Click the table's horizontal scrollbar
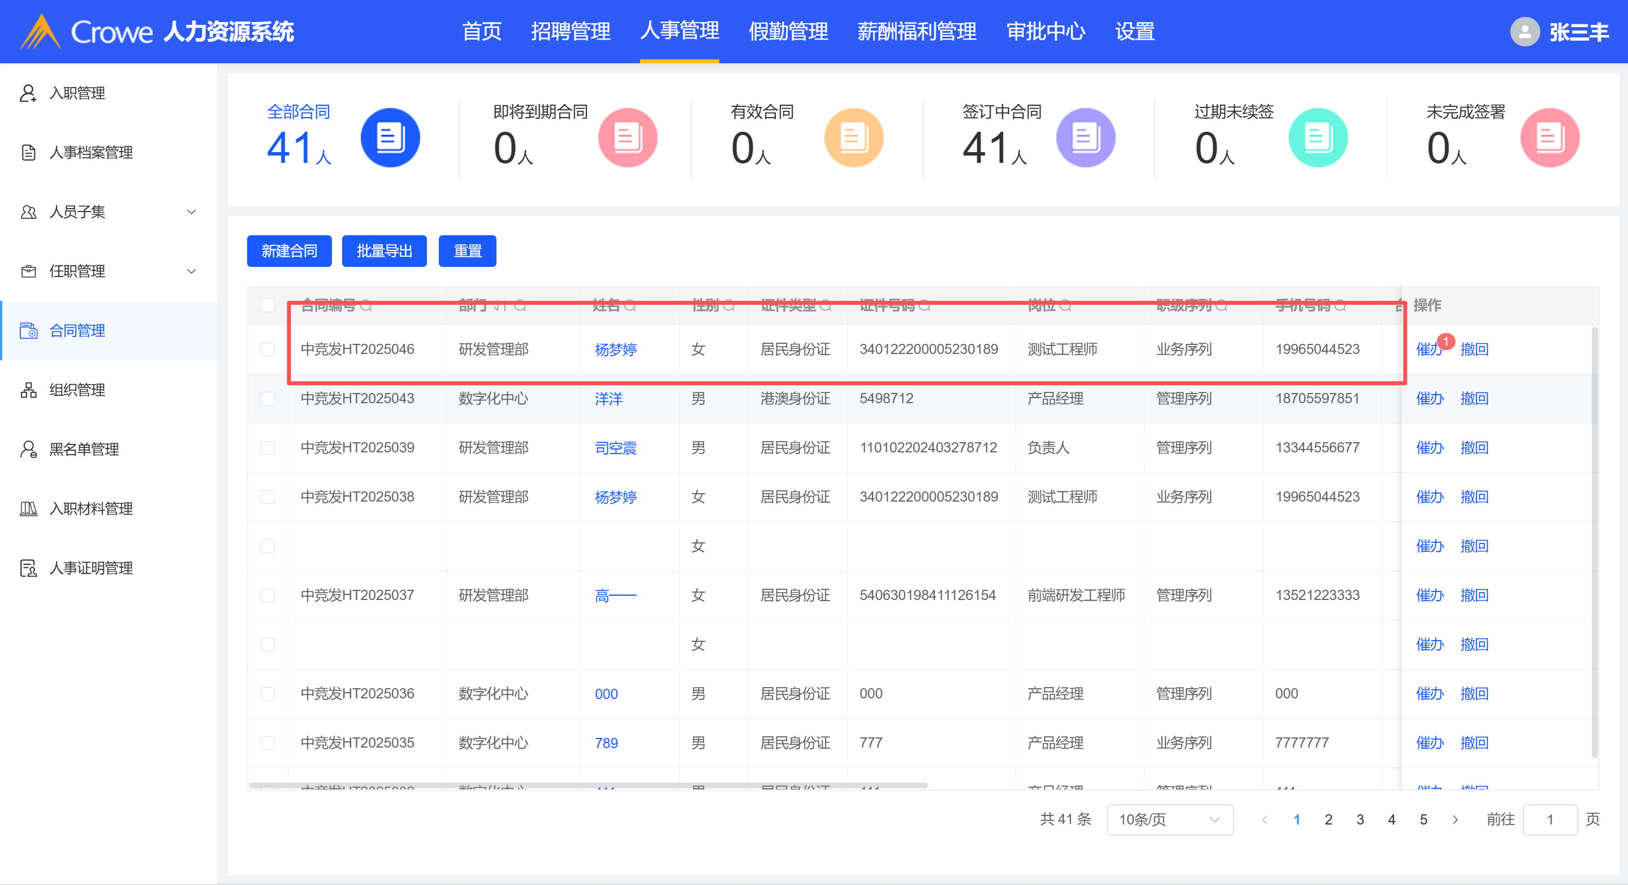The width and height of the screenshot is (1628, 885). [x=588, y=785]
